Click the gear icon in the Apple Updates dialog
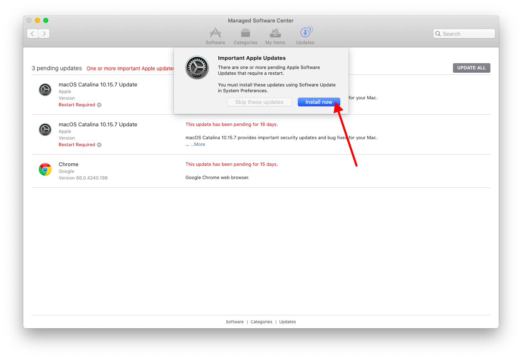 (x=197, y=68)
